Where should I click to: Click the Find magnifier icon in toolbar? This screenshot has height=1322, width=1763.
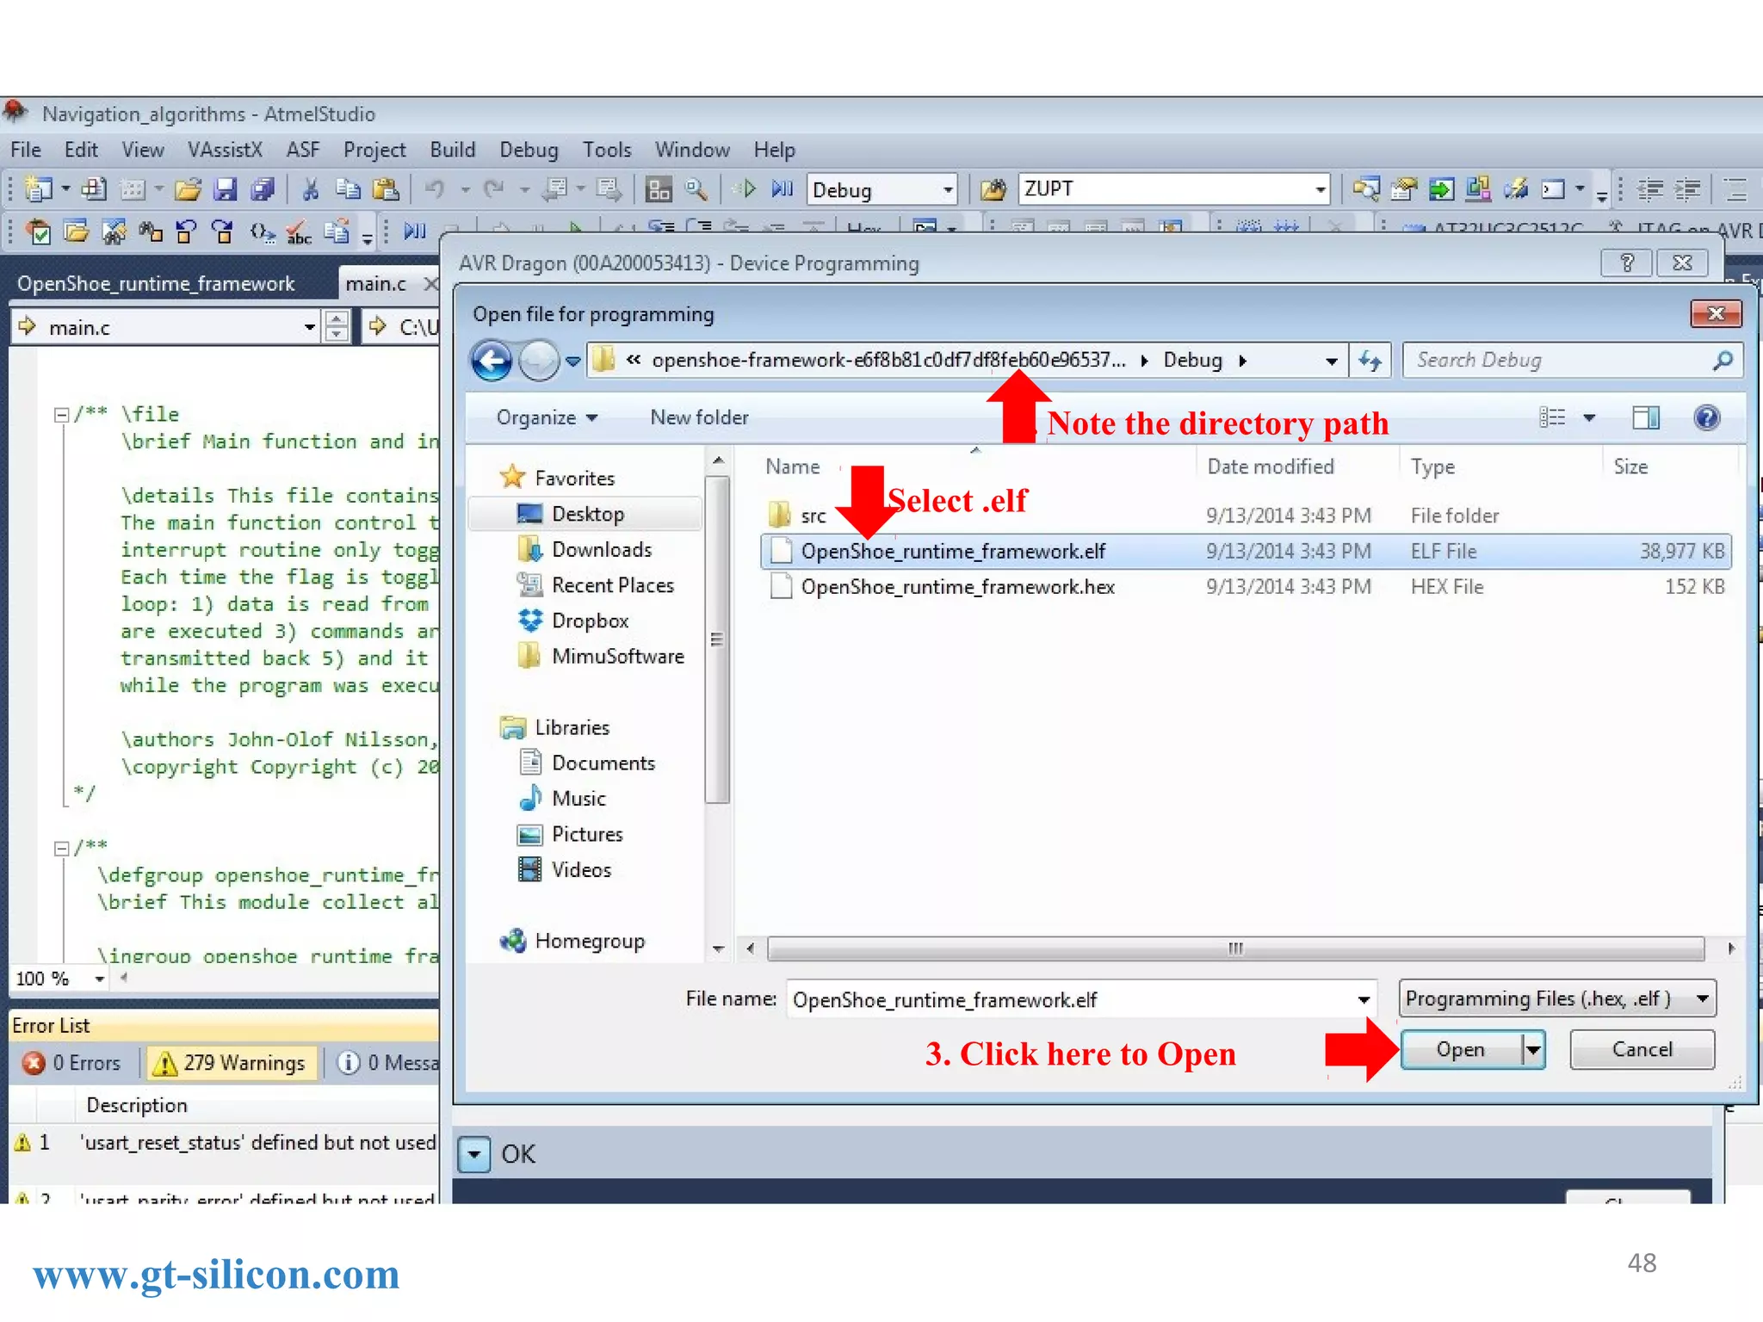coord(696,188)
